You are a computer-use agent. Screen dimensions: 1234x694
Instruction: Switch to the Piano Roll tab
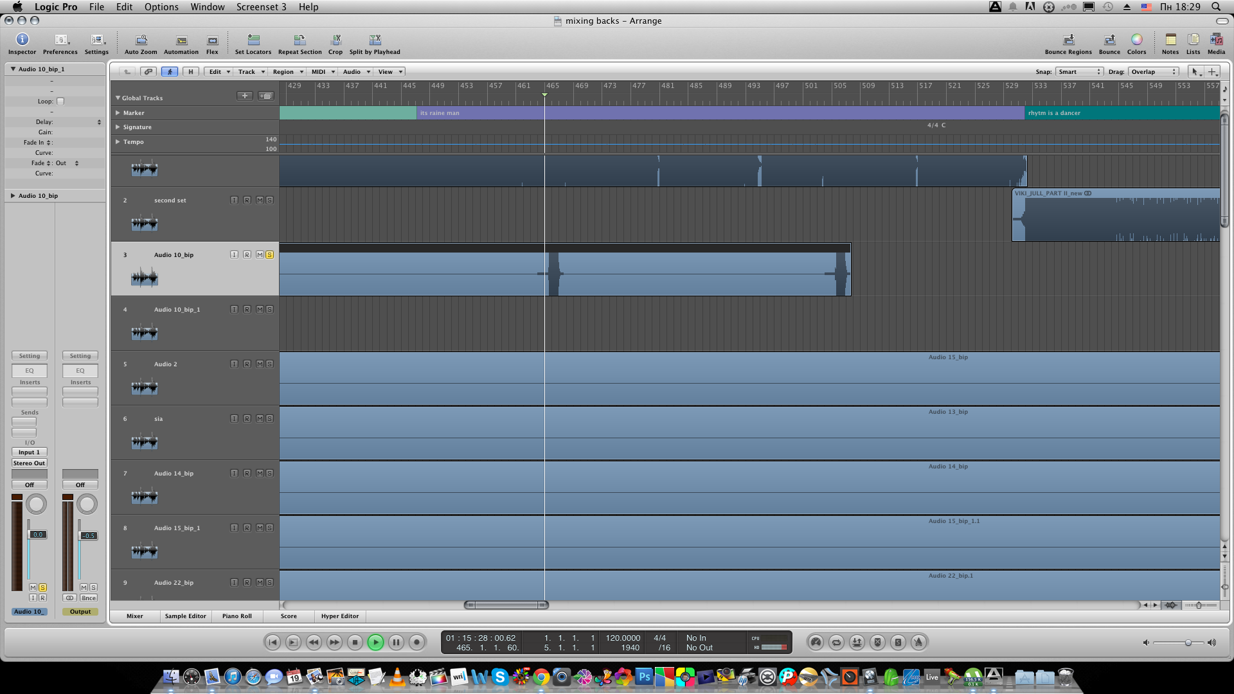click(x=237, y=616)
